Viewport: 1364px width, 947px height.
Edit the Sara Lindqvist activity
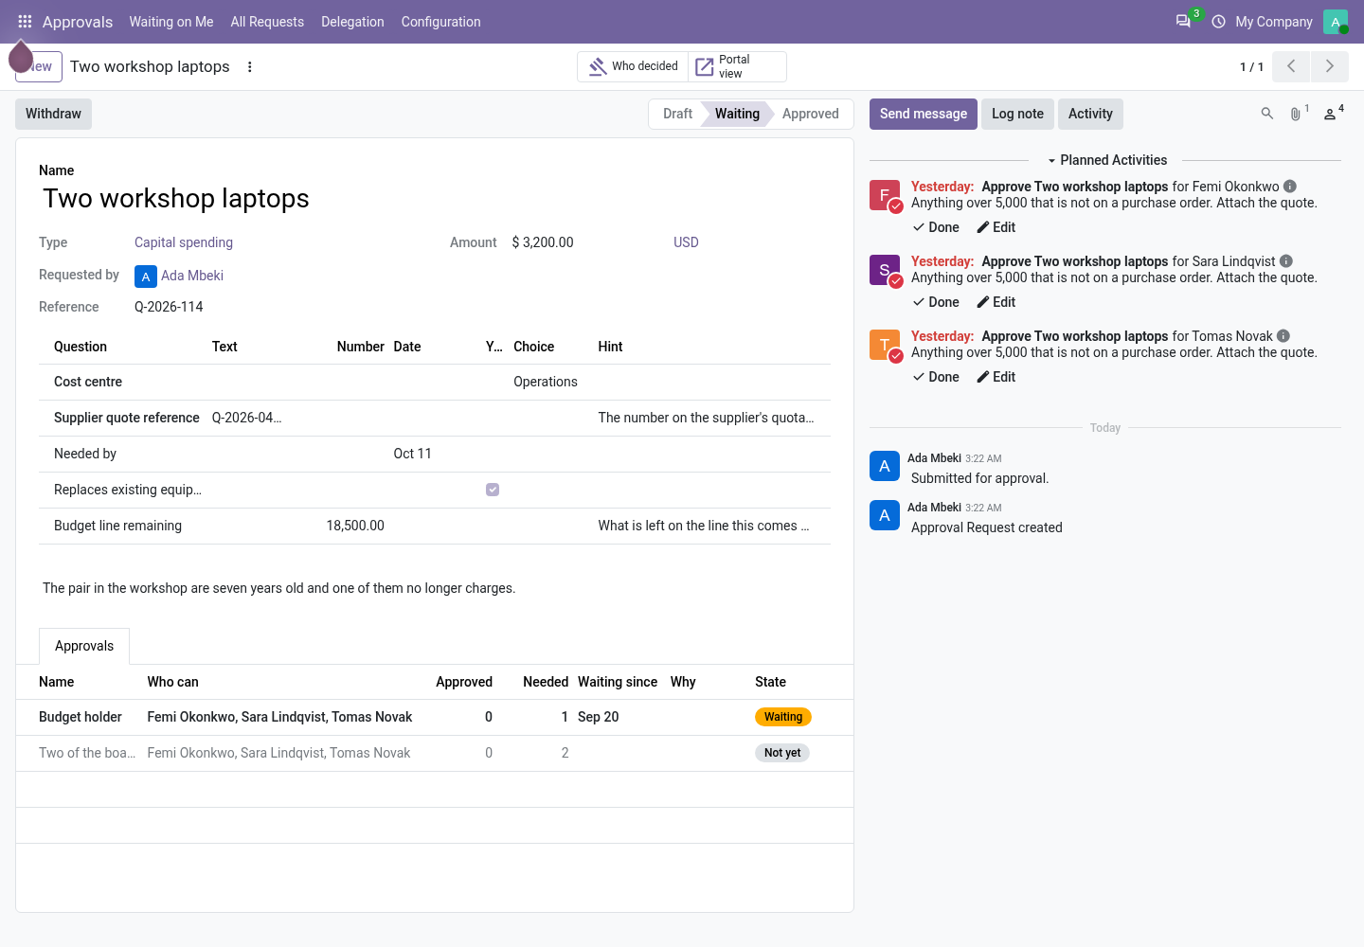[x=996, y=302]
